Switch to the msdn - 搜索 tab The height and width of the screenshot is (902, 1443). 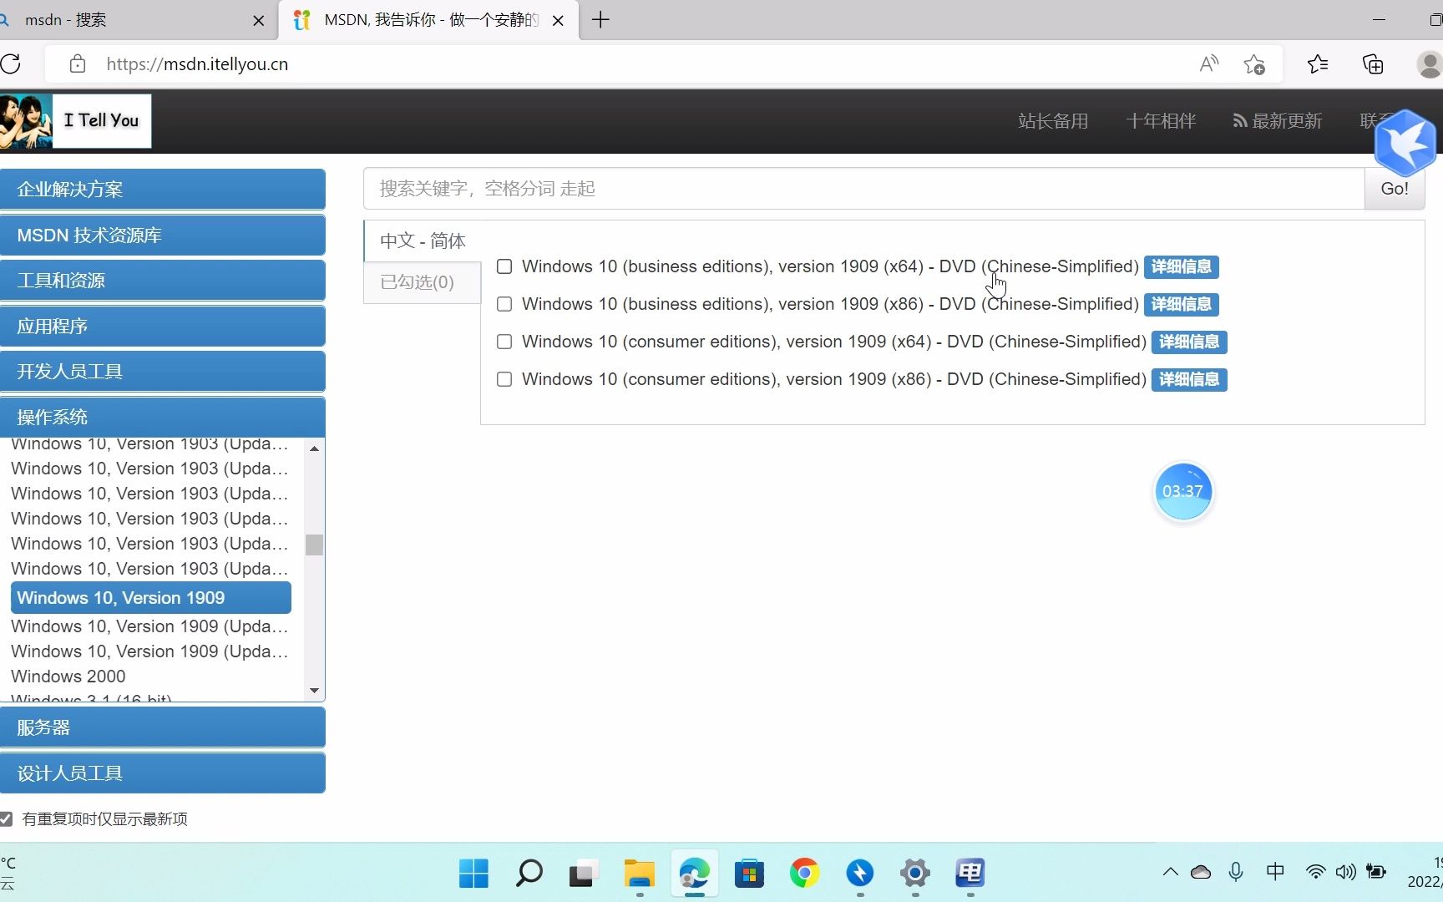134,20
